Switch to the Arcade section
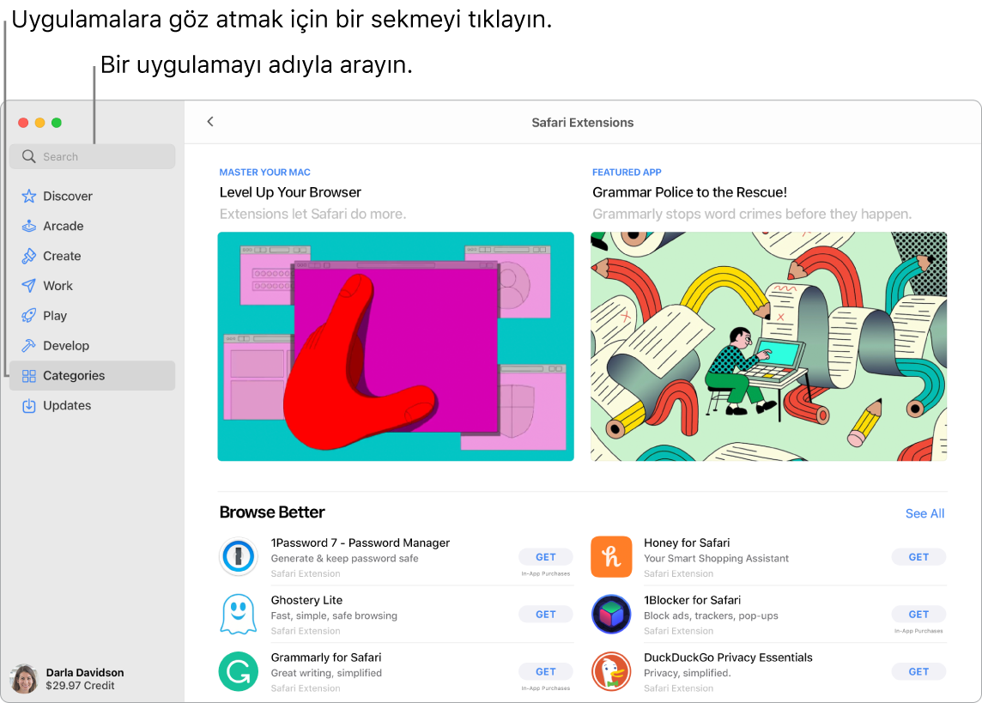The image size is (982, 703). tap(64, 226)
